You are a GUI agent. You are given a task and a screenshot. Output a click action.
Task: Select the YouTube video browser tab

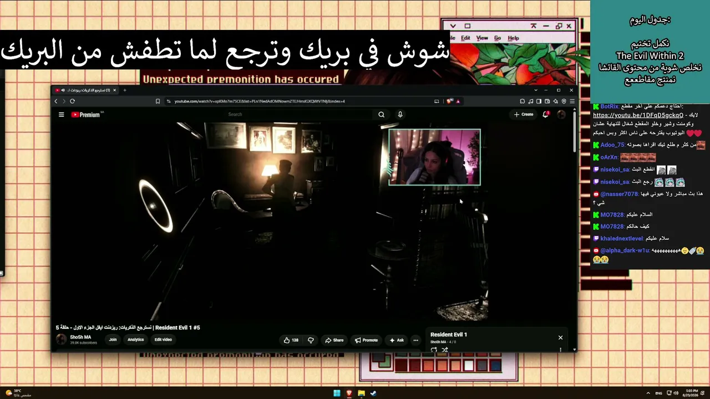click(87, 90)
